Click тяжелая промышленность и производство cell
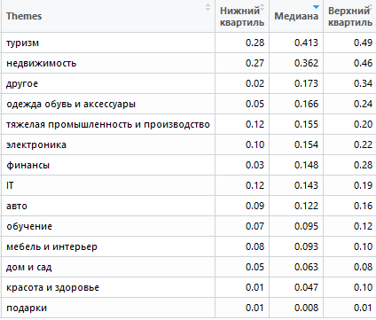The height and width of the screenshot is (320, 376). (108, 124)
